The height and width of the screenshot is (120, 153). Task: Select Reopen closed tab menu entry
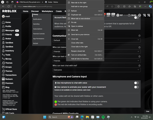tap(85, 51)
